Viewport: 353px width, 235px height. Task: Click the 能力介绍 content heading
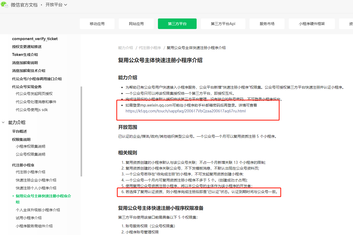(128, 78)
